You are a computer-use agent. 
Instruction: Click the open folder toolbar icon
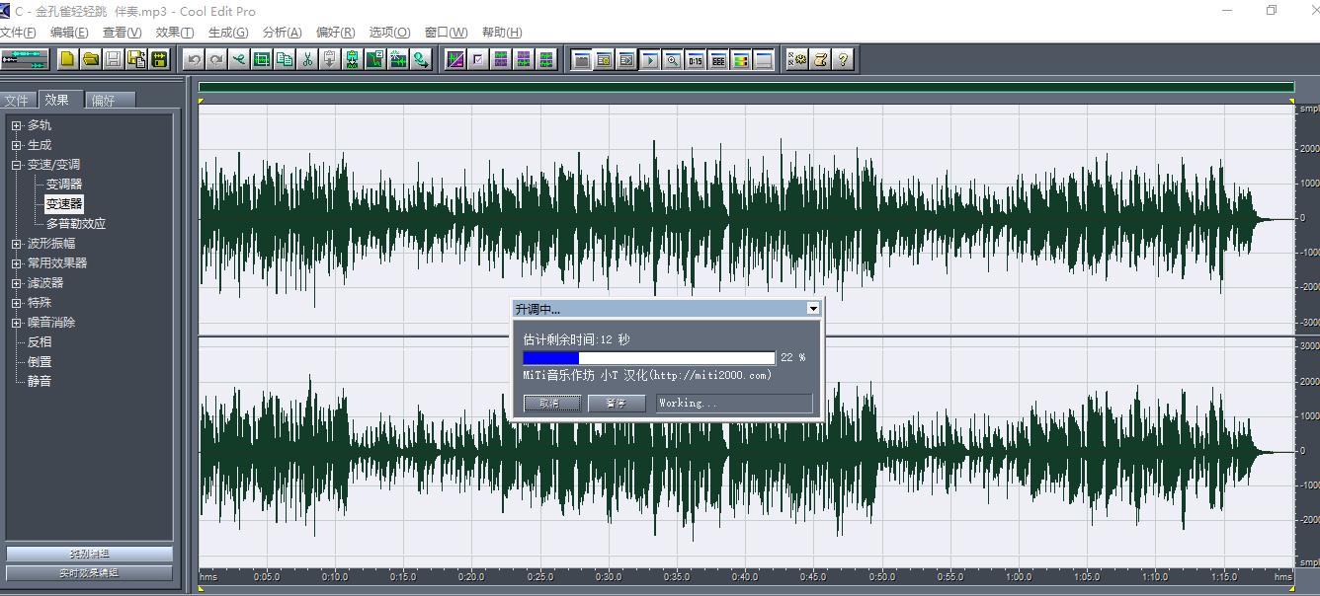[91, 59]
